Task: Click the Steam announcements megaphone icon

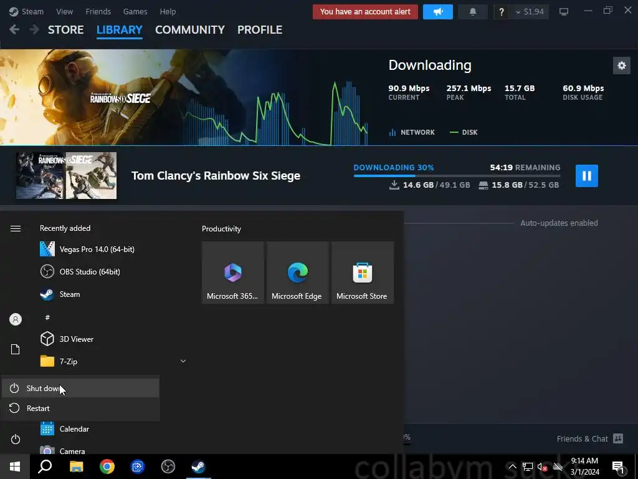Action: 438,12
